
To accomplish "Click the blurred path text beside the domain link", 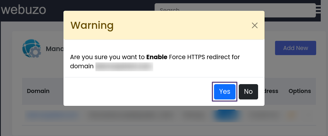I will click(x=130, y=115).
